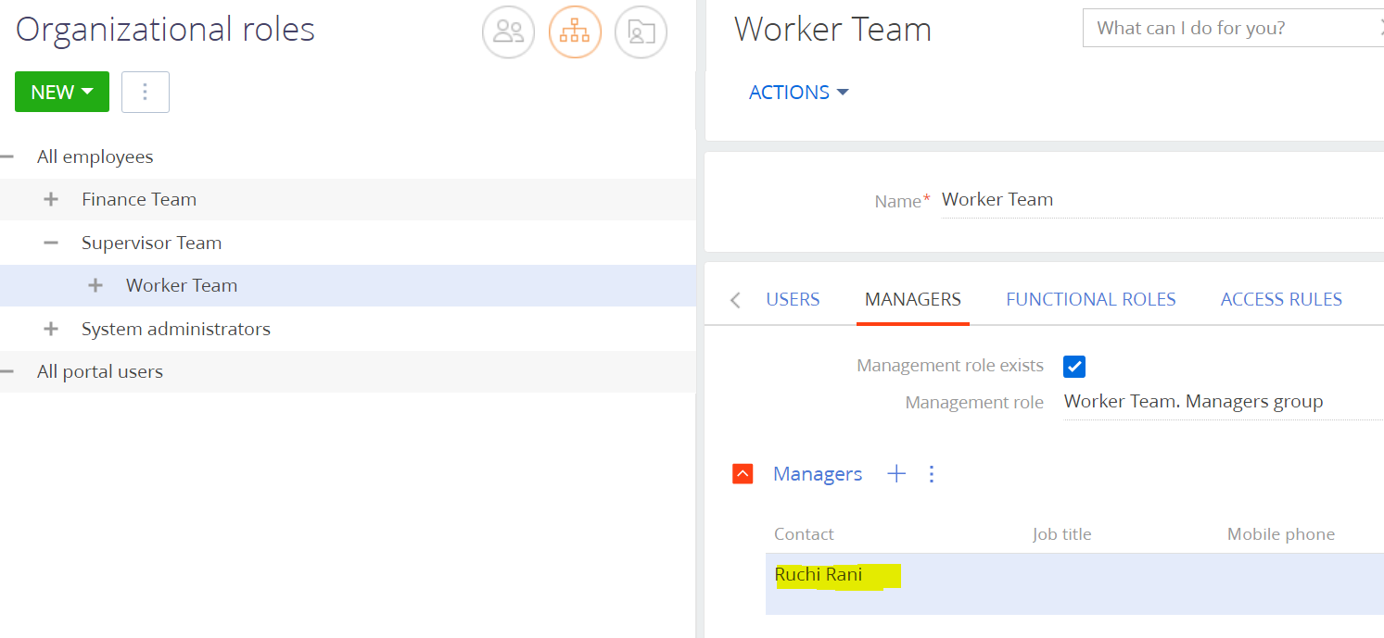Screen dimensions: 1384x638
Task: Open the NEW dropdown button
Action: [x=62, y=93]
